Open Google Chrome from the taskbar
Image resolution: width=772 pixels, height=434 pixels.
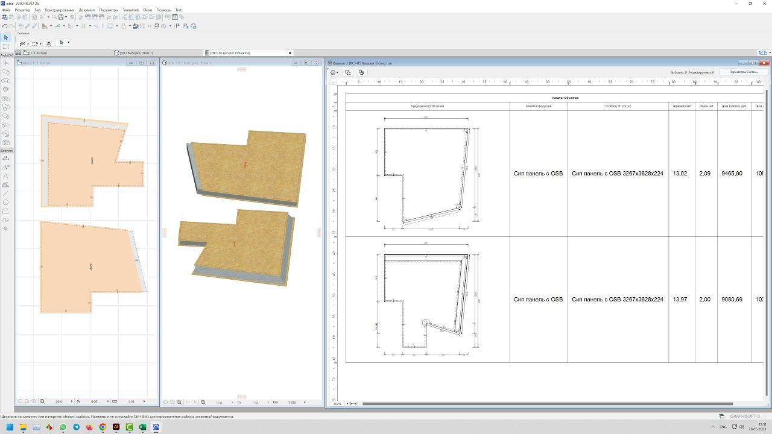(103, 427)
